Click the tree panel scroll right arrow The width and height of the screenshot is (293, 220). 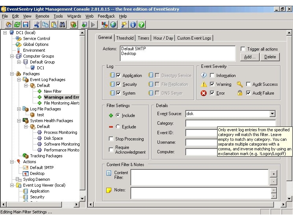[76, 204]
